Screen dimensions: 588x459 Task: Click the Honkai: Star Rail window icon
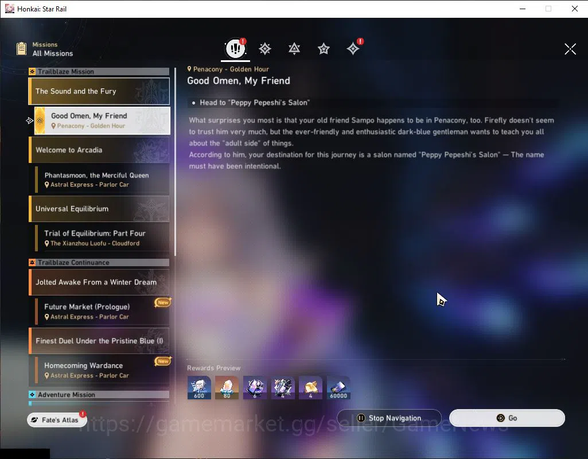[9, 9]
